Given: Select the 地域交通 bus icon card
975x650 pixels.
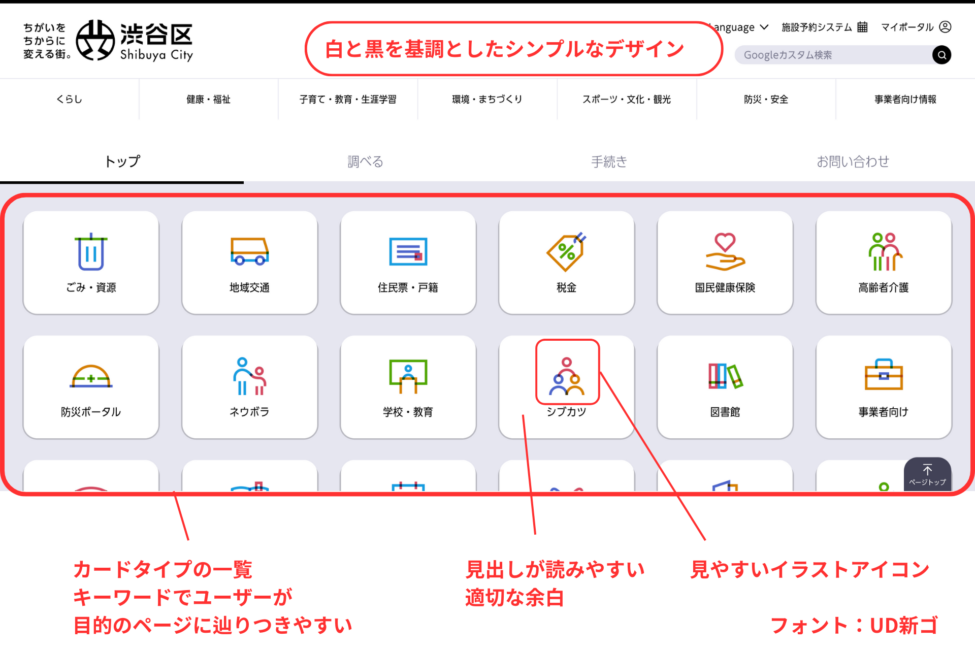Looking at the screenshot, I should tap(249, 262).
